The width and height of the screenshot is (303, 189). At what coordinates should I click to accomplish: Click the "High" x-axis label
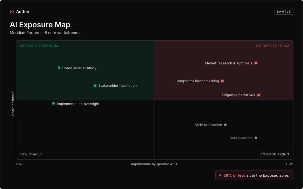pos(290,164)
